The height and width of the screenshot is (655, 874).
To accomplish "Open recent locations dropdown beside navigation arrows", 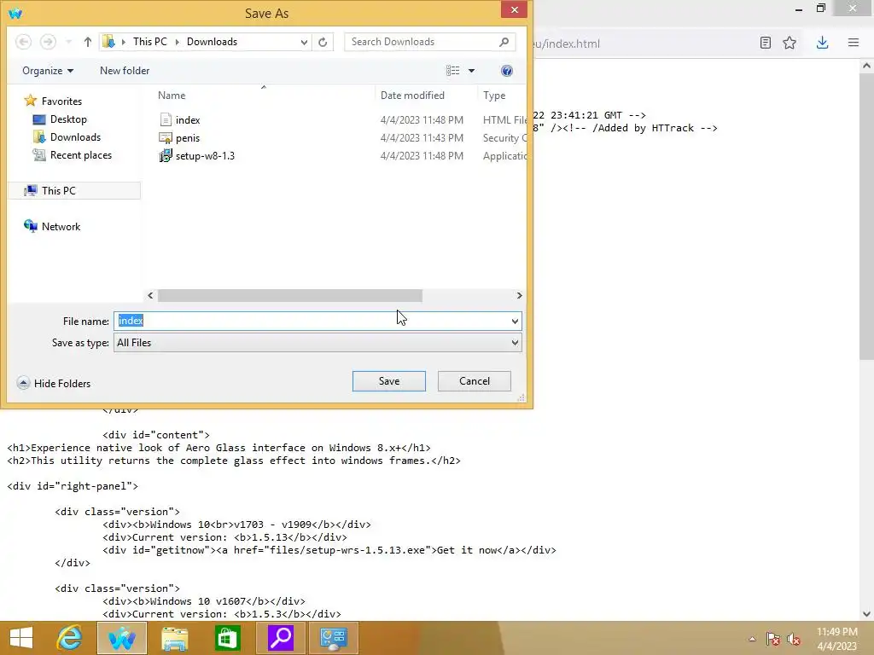I will click(x=68, y=42).
